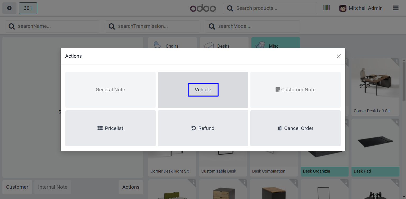Select the Vehicle action
Screen dimensions: 406x199
(203, 90)
